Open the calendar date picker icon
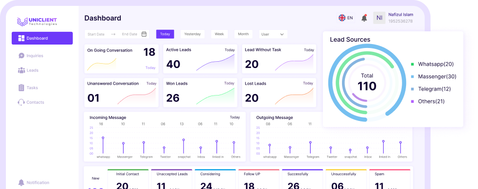The image size is (478, 189). (144, 34)
